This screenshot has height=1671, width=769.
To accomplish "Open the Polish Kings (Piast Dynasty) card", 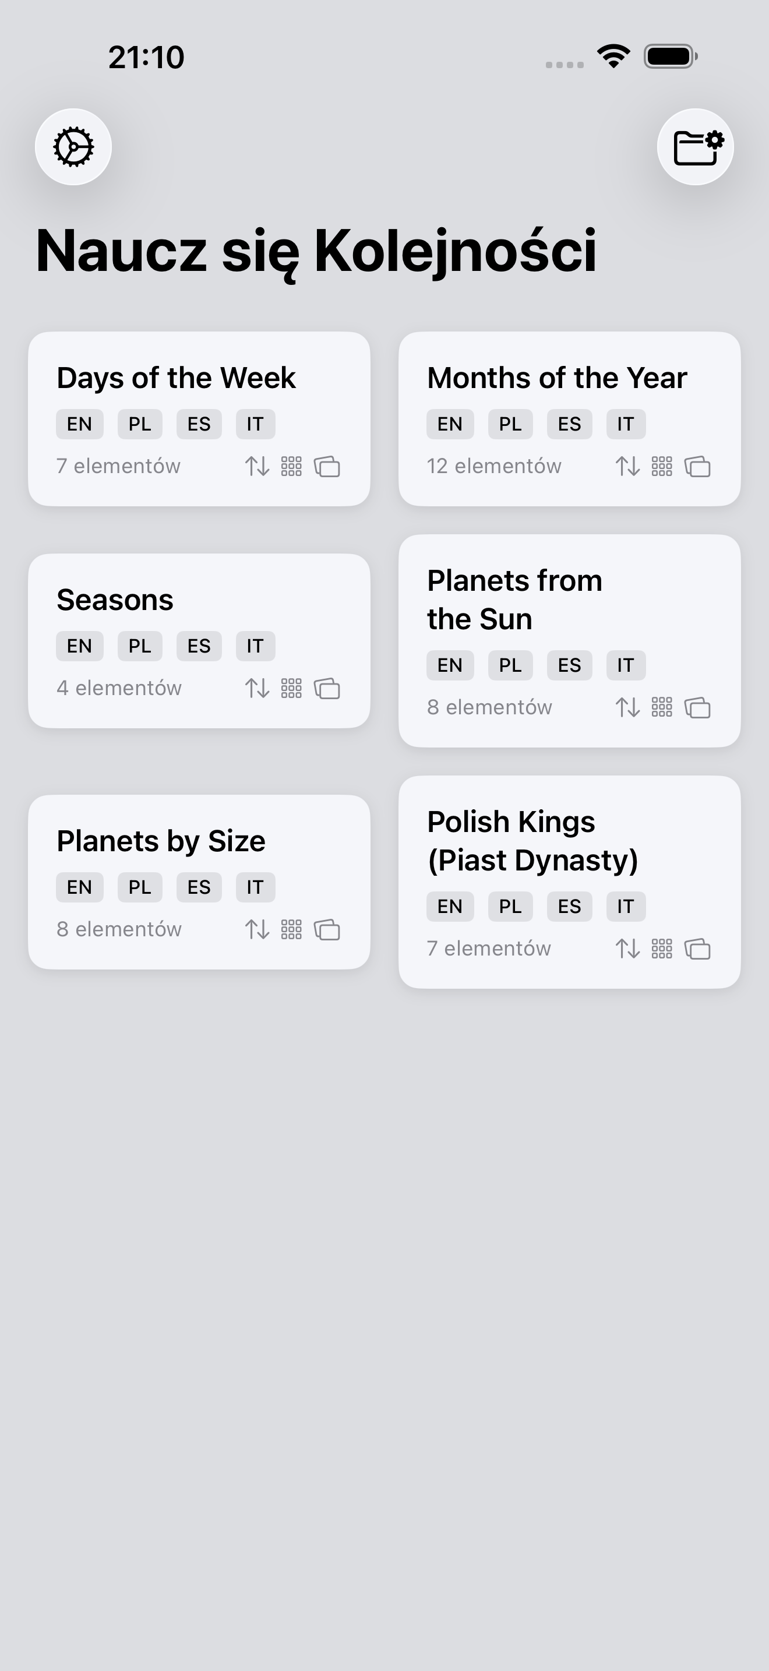I will [532, 841].
